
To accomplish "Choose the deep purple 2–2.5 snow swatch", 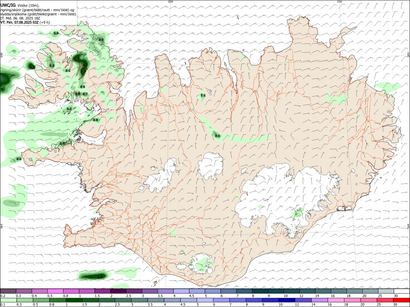I will [x=118, y=291].
